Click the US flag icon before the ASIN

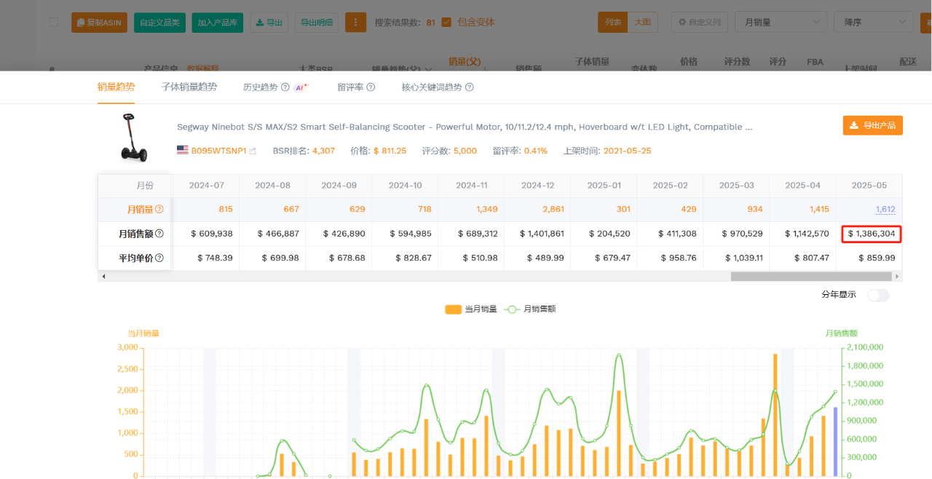tap(183, 151)
